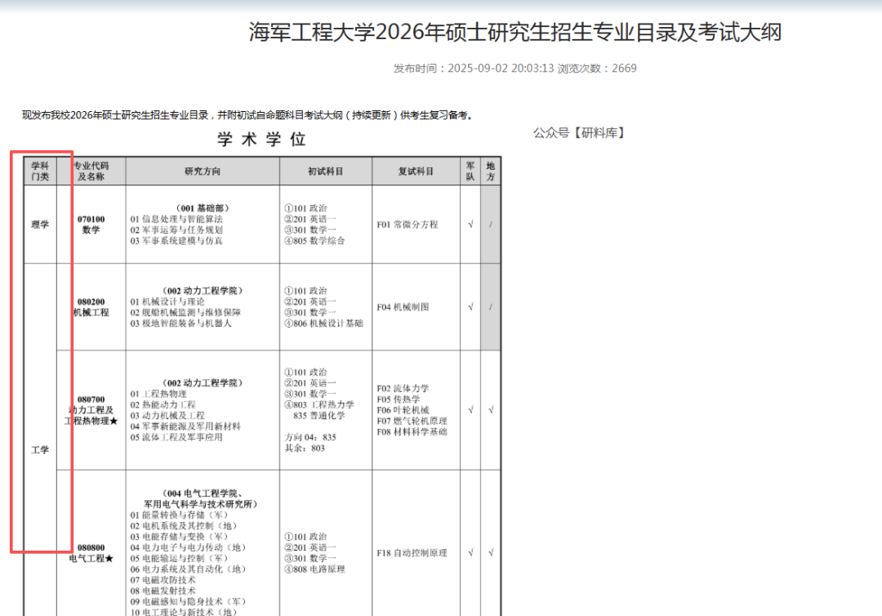Click the 地方 column header
The height and width of the screenshot is (616, 882).
[491, 171]
